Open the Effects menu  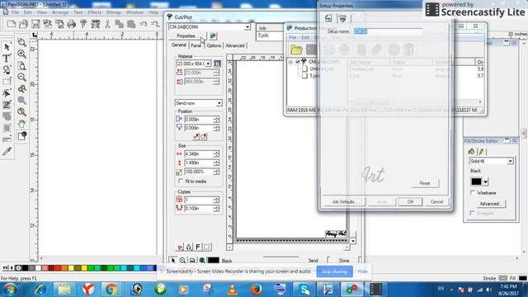coord(94,12)
